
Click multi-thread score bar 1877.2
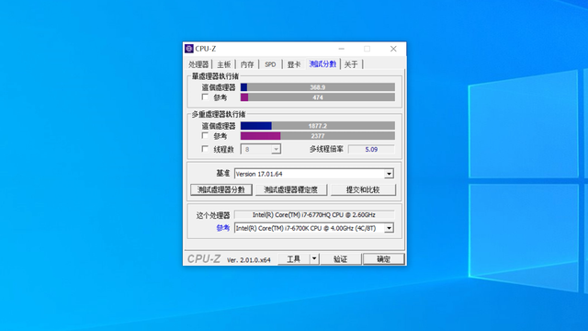[318, 126]
